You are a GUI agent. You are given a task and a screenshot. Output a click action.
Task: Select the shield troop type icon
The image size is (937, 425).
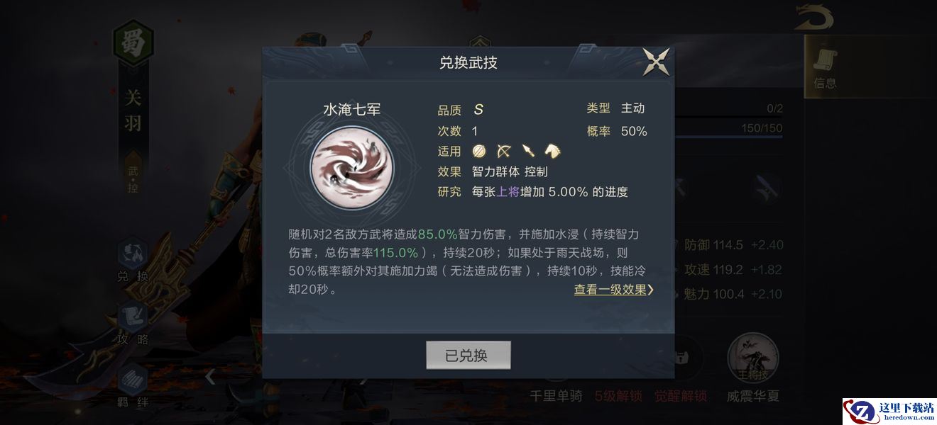tap(480, 151)
